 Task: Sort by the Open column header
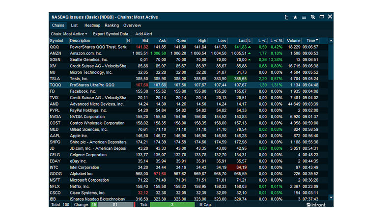coord(177,41)
